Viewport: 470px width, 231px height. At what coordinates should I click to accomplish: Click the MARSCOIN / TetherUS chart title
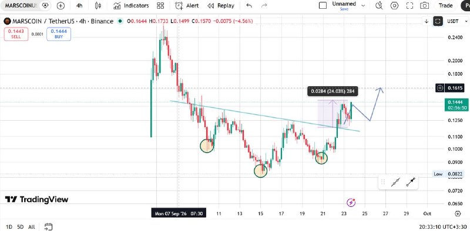[x=63, y=21]
